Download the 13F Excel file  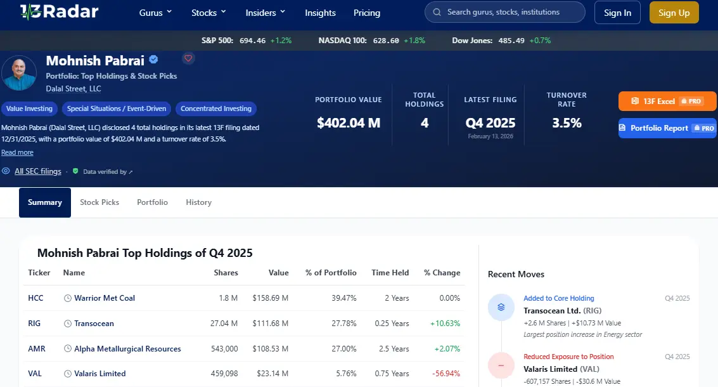667,102
